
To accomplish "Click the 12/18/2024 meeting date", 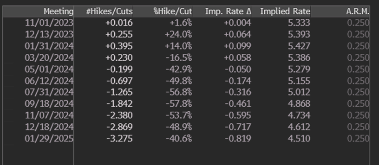I will (x=49, y=127).
